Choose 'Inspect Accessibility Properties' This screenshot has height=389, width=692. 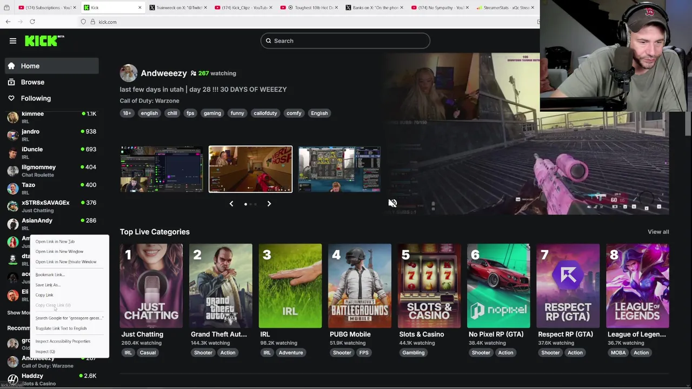69,341
